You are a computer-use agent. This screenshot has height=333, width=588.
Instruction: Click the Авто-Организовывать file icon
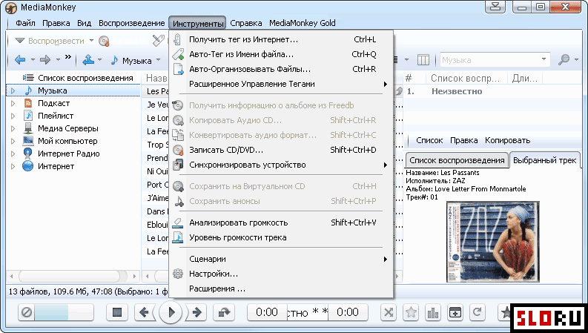coord(178,69)
